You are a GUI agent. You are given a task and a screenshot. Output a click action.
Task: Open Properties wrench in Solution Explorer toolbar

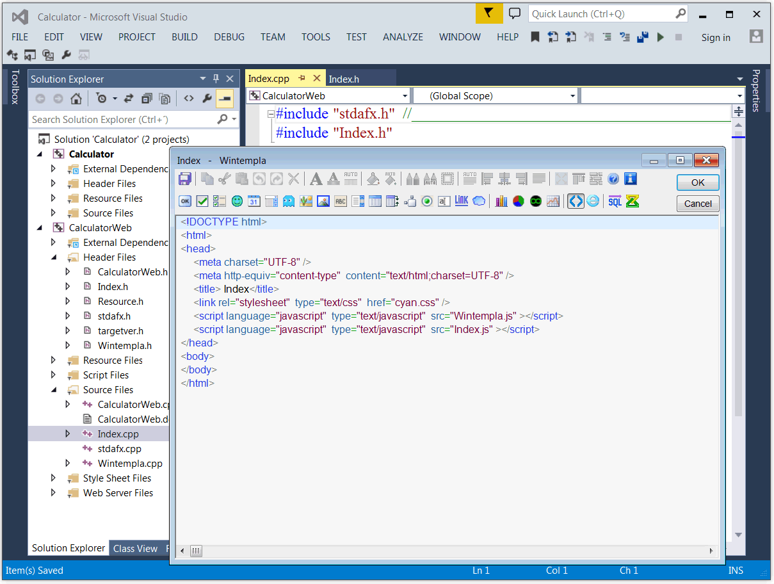207,99
